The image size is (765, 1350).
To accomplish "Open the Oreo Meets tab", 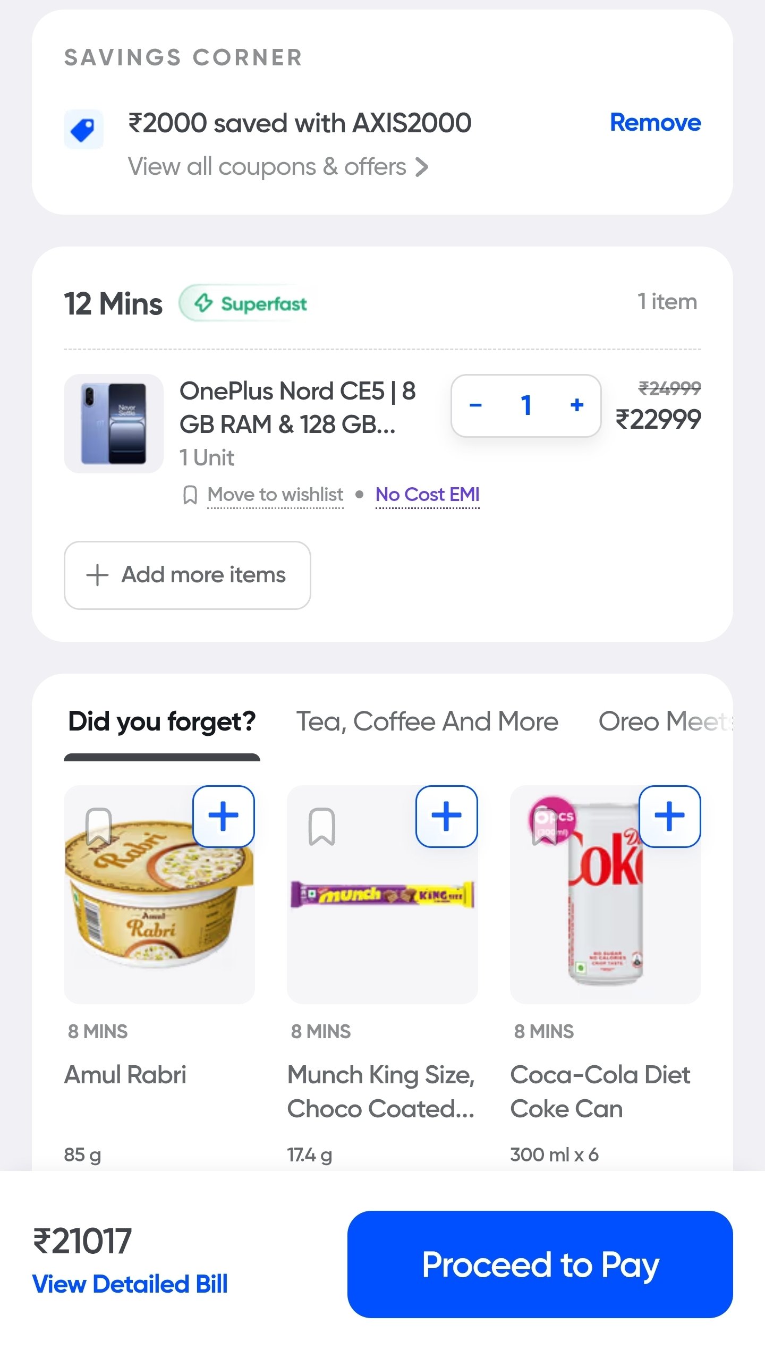I will (665, 721).
